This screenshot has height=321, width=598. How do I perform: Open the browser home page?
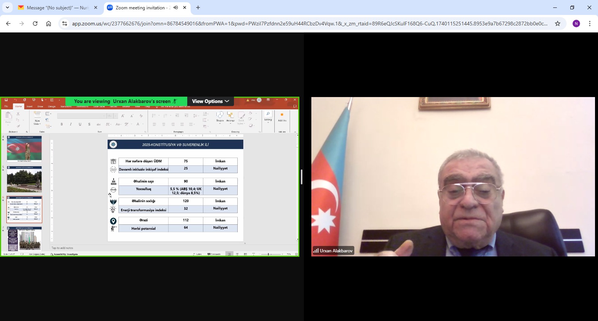click(x=49, y=24)
